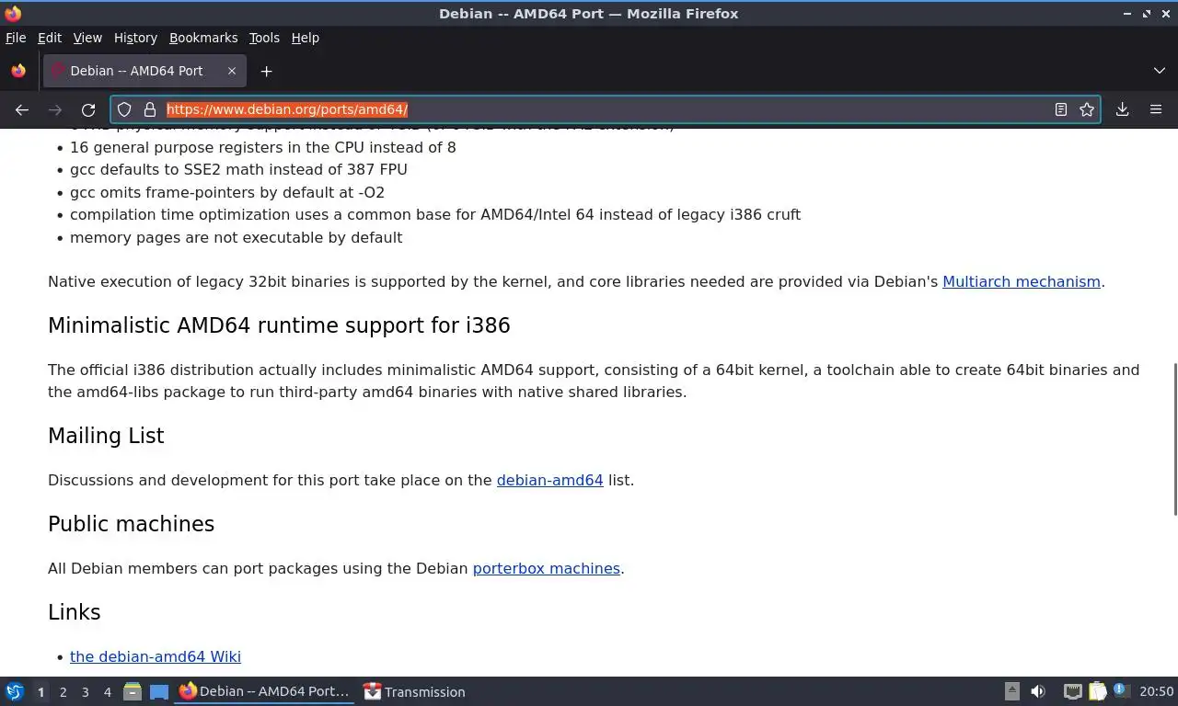Focus Firefox window in taskbar
Screen dimensions: 1178x706
tap(265, 691)
